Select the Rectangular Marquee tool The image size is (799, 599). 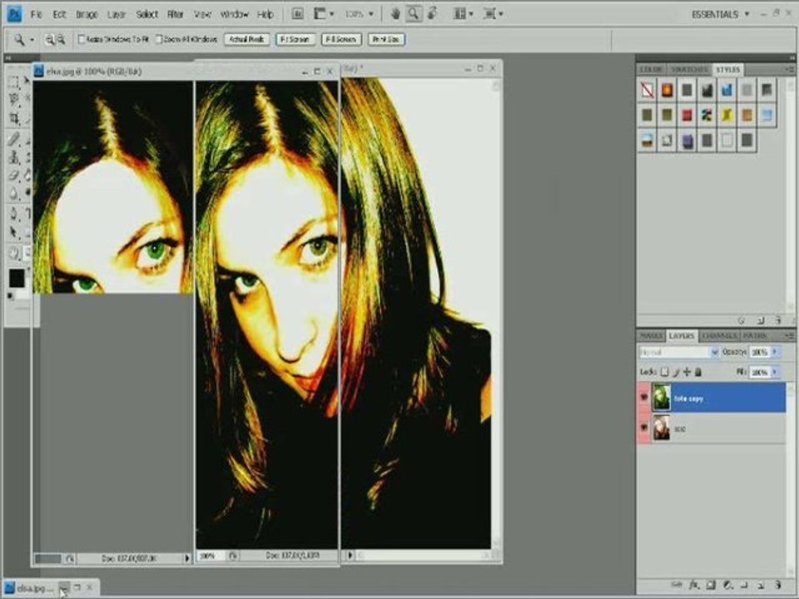pos(14,82)
